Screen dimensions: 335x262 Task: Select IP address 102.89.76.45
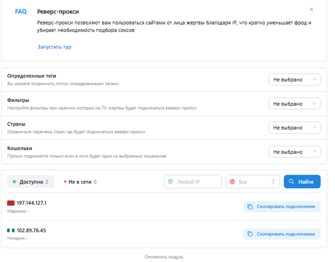click(x=31, y=230)
